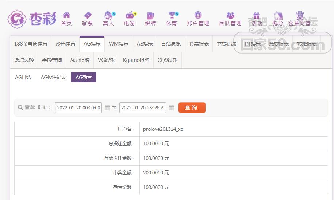Open 账户管理 coin icon
The width and height of the screenshot is (334, 200).
(198, 15)
